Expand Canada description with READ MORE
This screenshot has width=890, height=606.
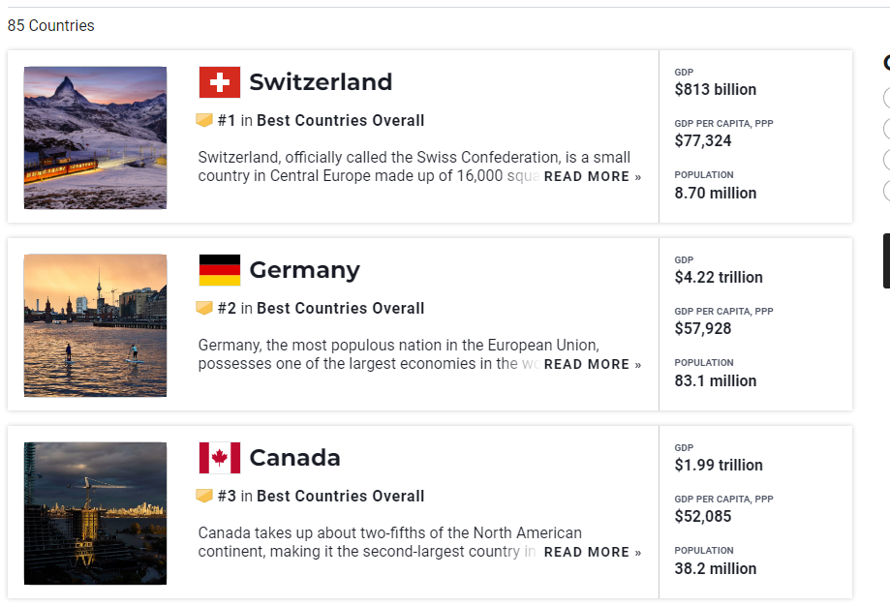592,553
